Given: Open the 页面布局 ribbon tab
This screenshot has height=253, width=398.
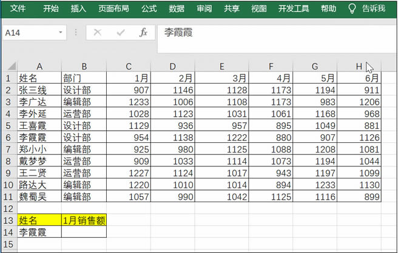Looking at the screenshot, I should (x=113, y=8).
